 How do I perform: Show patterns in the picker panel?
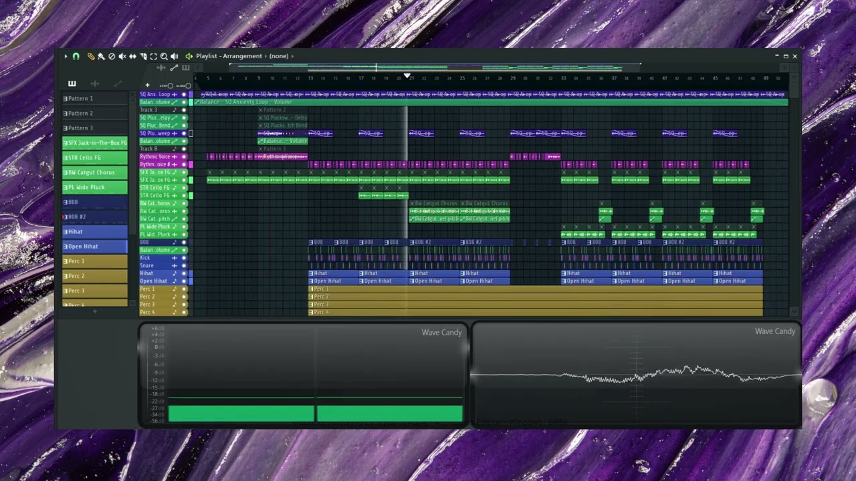(x=72, y=84)
